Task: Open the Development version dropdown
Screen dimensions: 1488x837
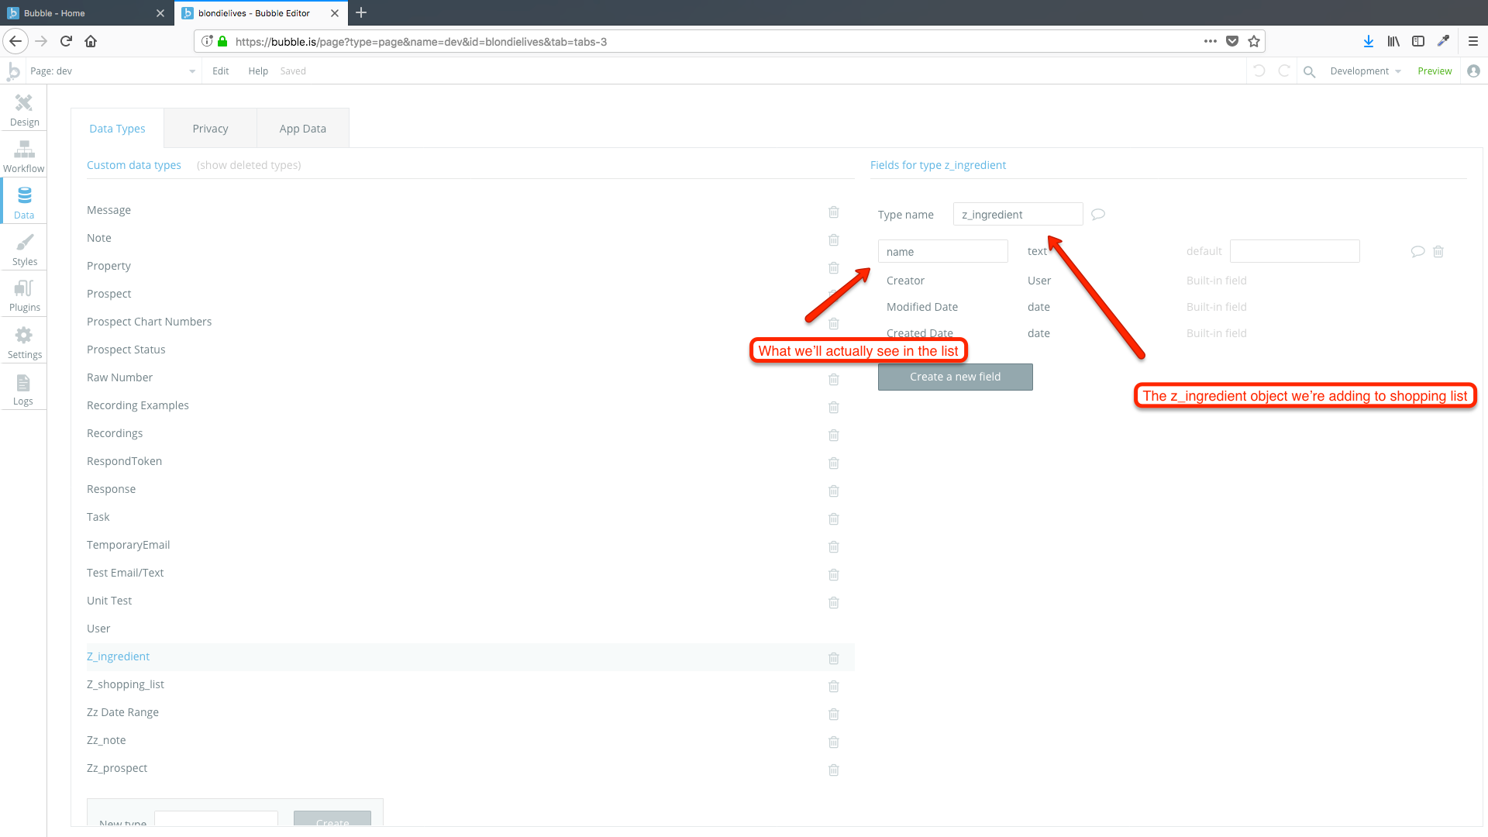Action: tap(1366, 71)
